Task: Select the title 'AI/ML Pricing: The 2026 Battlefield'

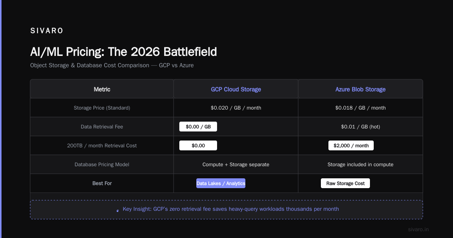Action: (123, 52)
